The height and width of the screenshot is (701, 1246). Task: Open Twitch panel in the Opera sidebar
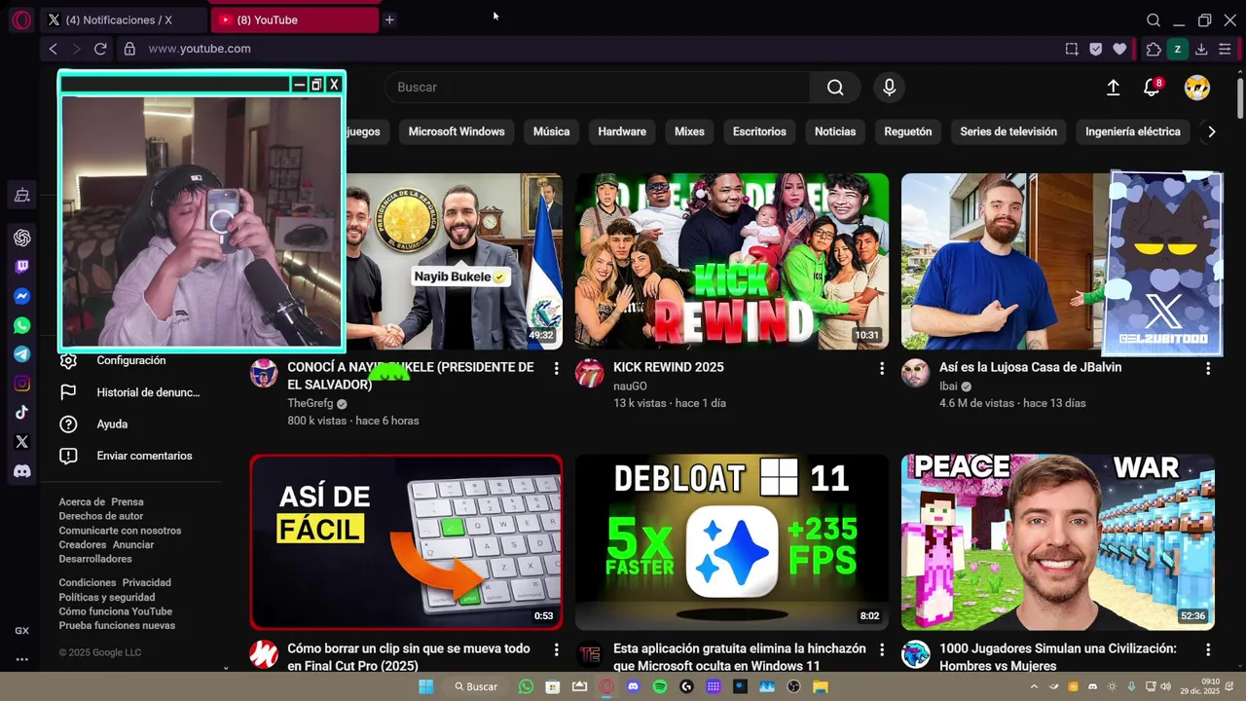(21, 267)
